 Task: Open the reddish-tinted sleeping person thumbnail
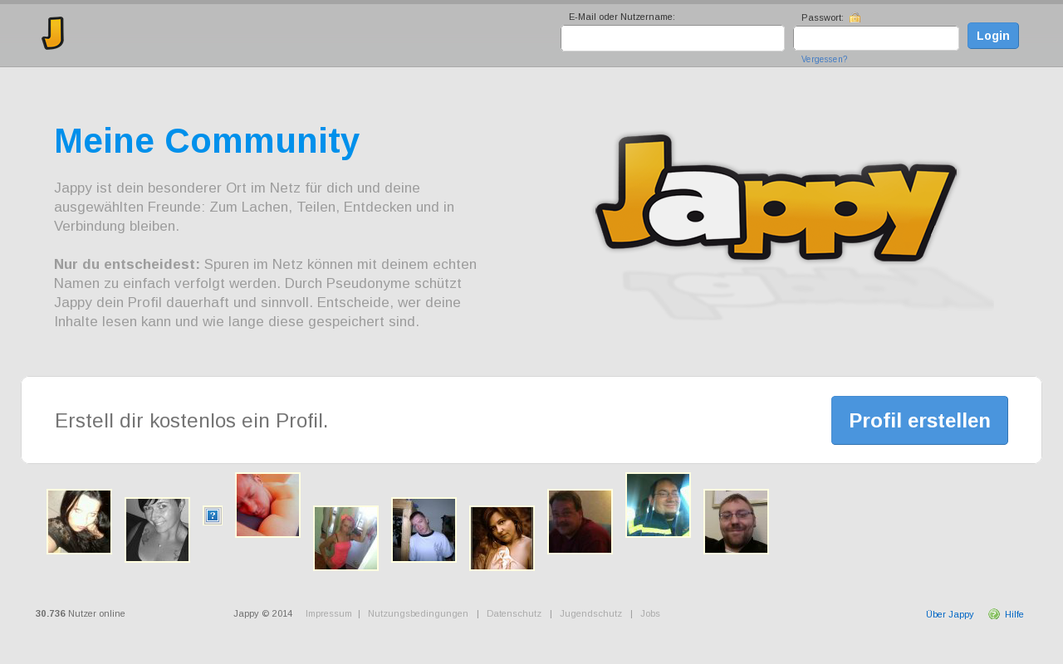pos(267,505)
